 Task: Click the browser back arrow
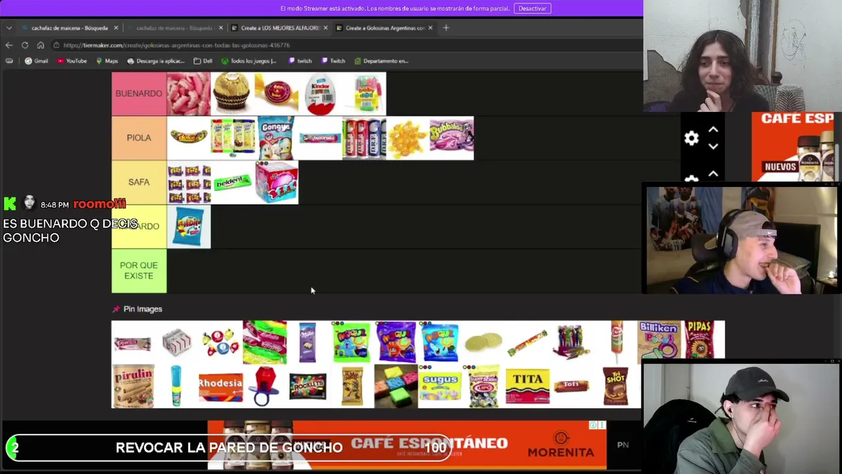tap(9, 45)
